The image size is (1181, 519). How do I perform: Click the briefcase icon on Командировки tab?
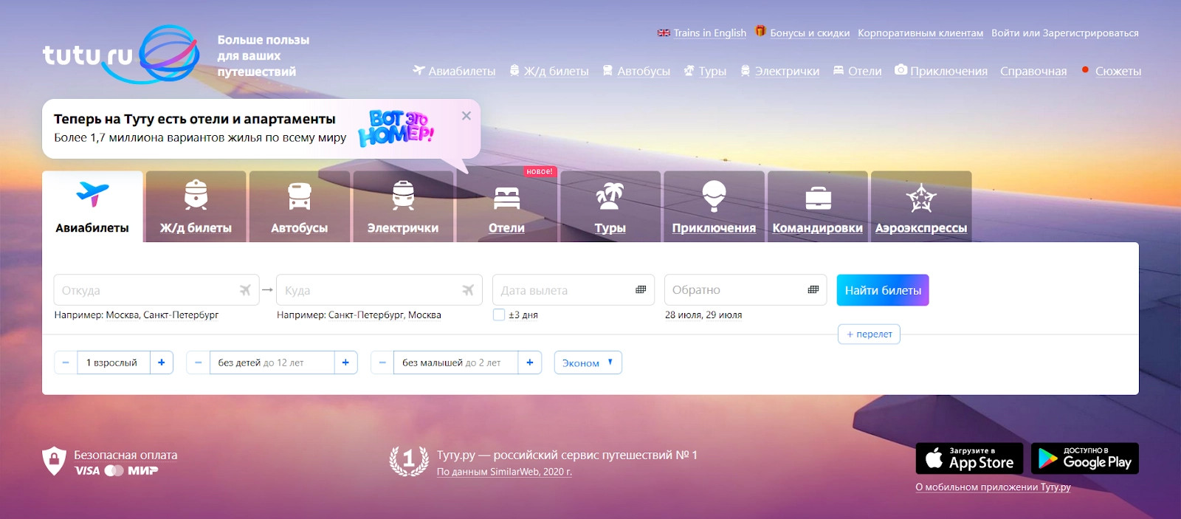pos(818,198)
